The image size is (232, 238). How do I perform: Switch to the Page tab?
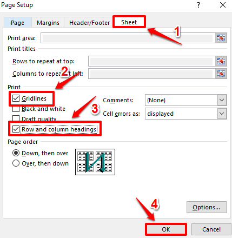[x=17, y=23]
